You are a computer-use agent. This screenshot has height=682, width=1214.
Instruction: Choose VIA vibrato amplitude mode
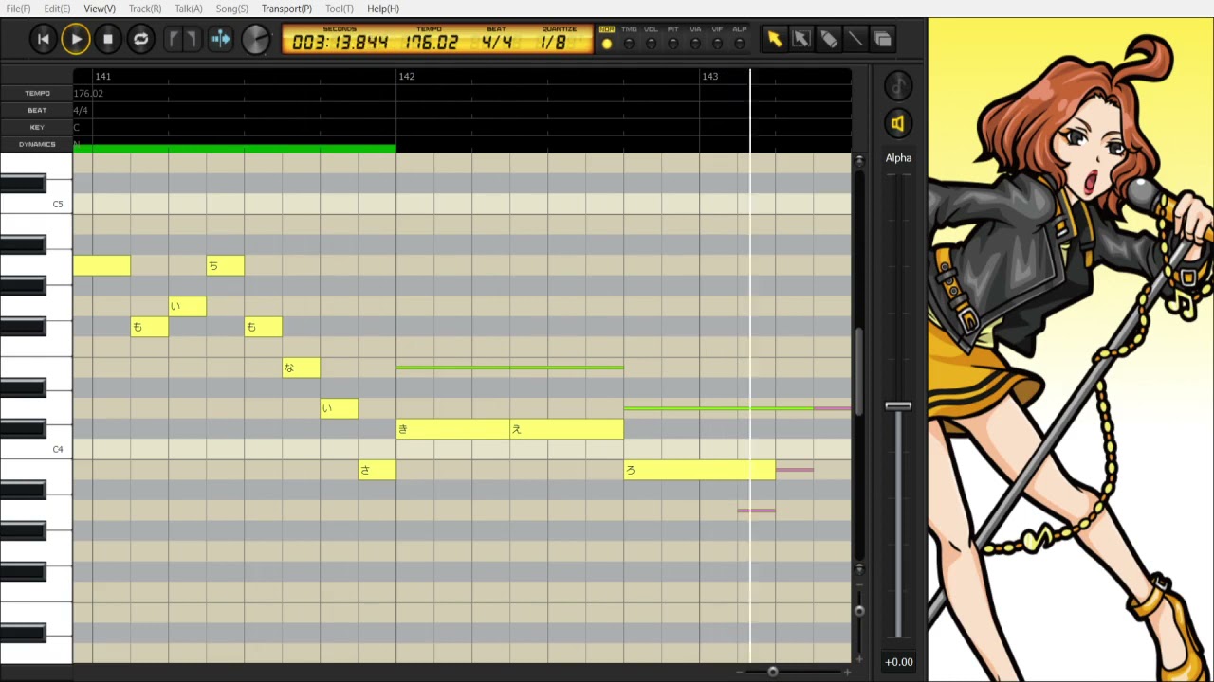(695, 38)
